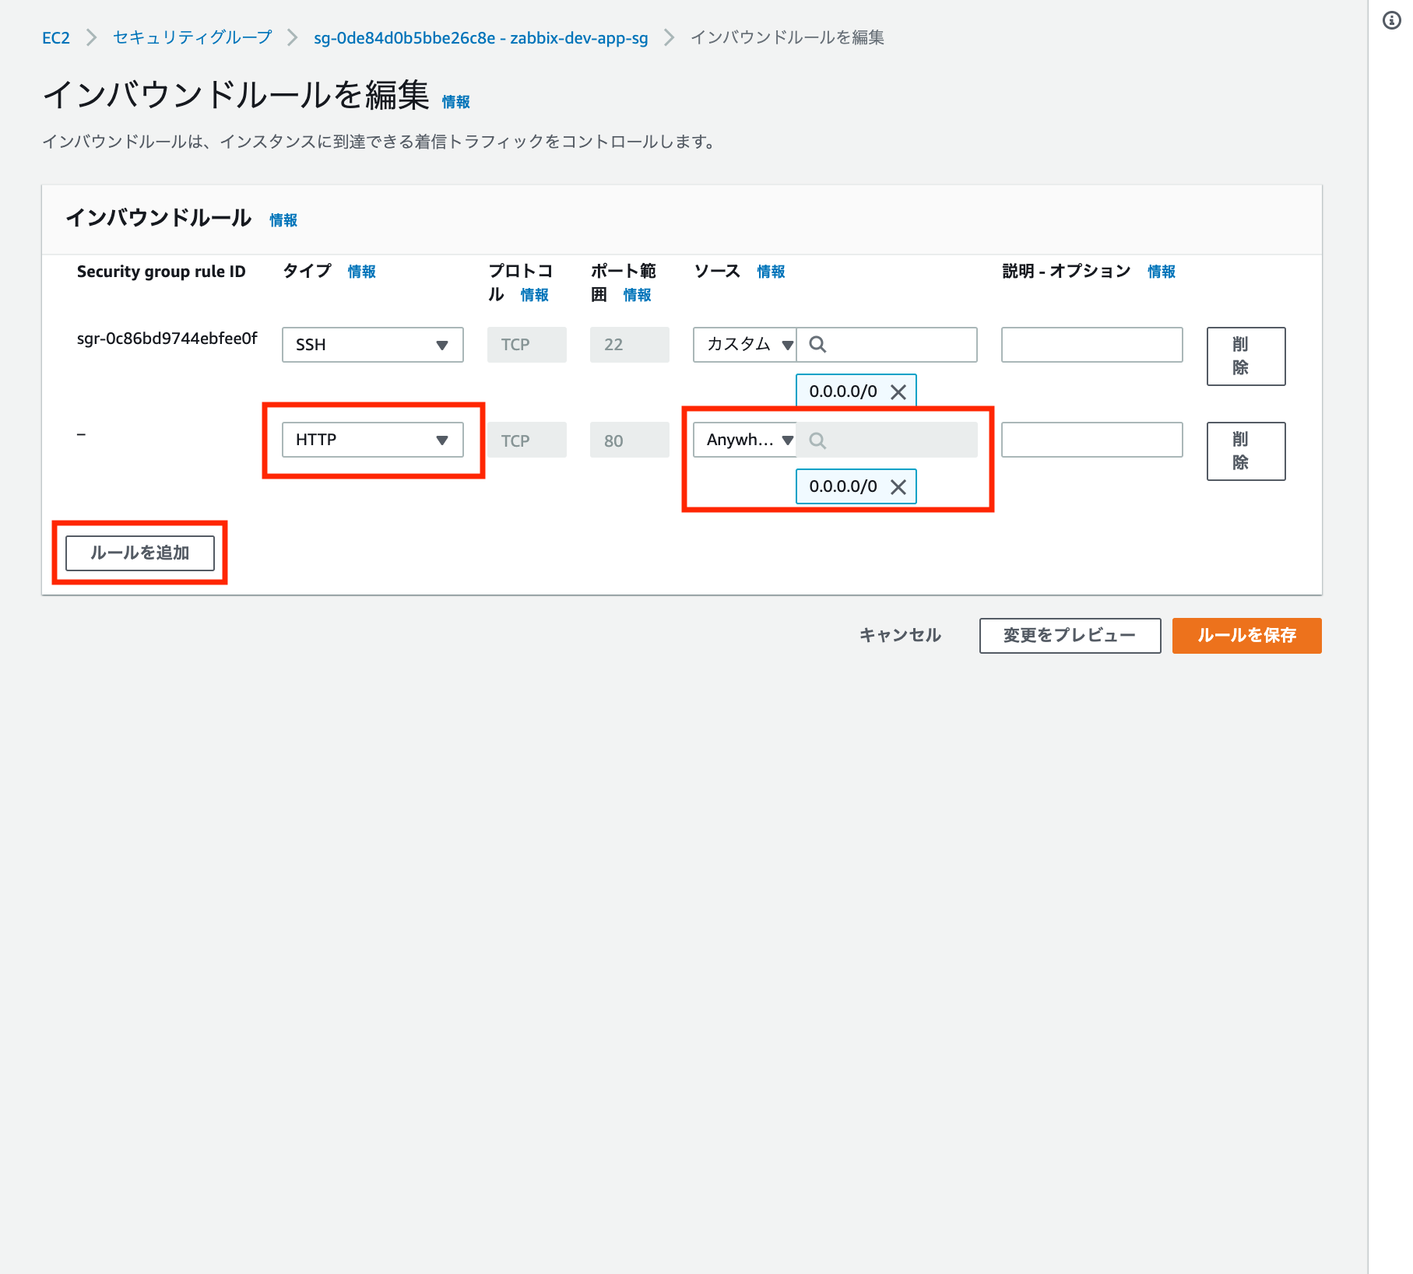
Task: Remove the 0.0.0.0/0 source from the HTTP rule
Action: [x=899, y=487]
